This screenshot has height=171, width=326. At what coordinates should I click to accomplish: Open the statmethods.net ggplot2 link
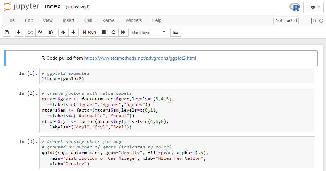click(x=140, y=58)
